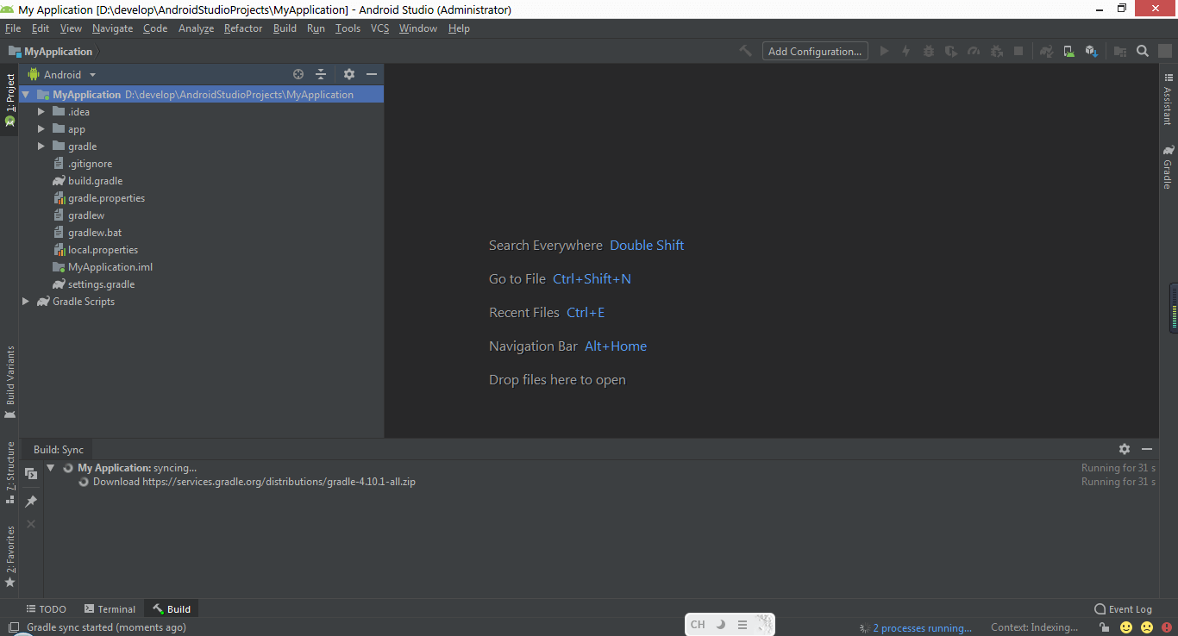Image resolution: width=1178 pixels, height=636 pixels.
Task: Switch to the Terminal tab
Action: point(110,609)
